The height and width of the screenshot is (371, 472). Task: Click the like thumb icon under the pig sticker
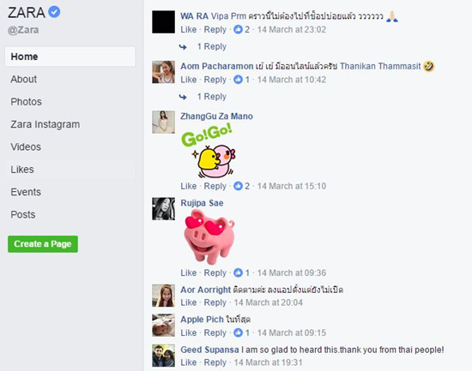point(238,272)
